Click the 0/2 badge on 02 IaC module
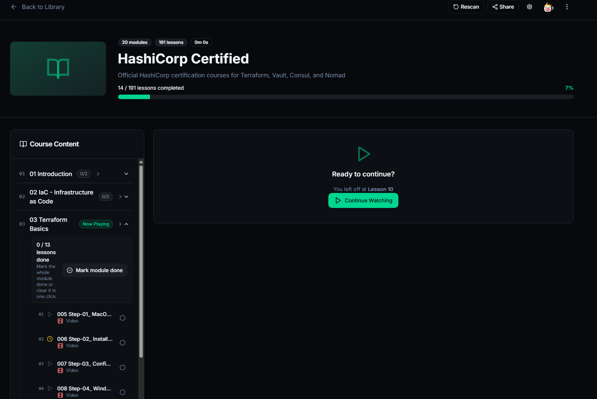Image resolution: width=597 pixels, height=399 pixels. 106,197
